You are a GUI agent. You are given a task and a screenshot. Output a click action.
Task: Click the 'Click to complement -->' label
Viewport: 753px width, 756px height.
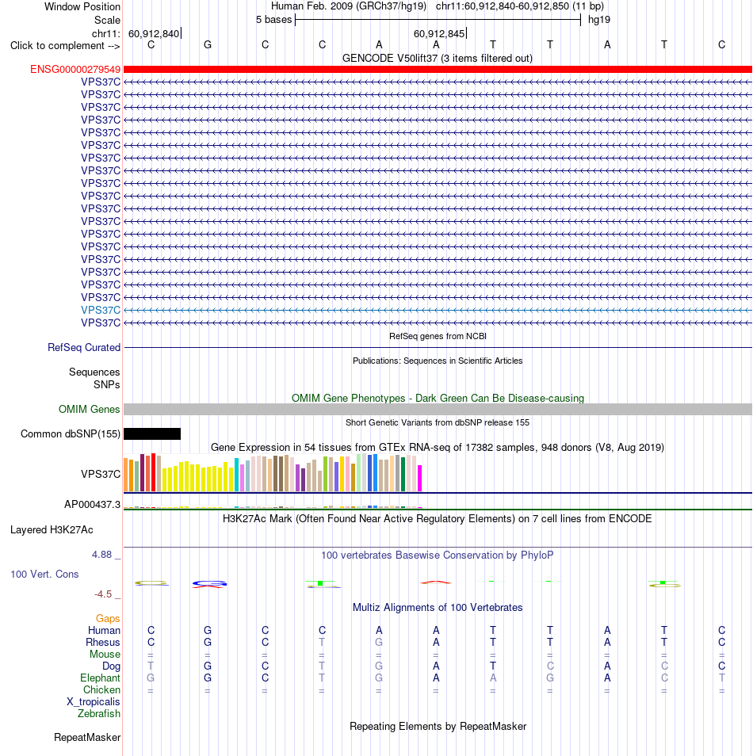point(65,45)
